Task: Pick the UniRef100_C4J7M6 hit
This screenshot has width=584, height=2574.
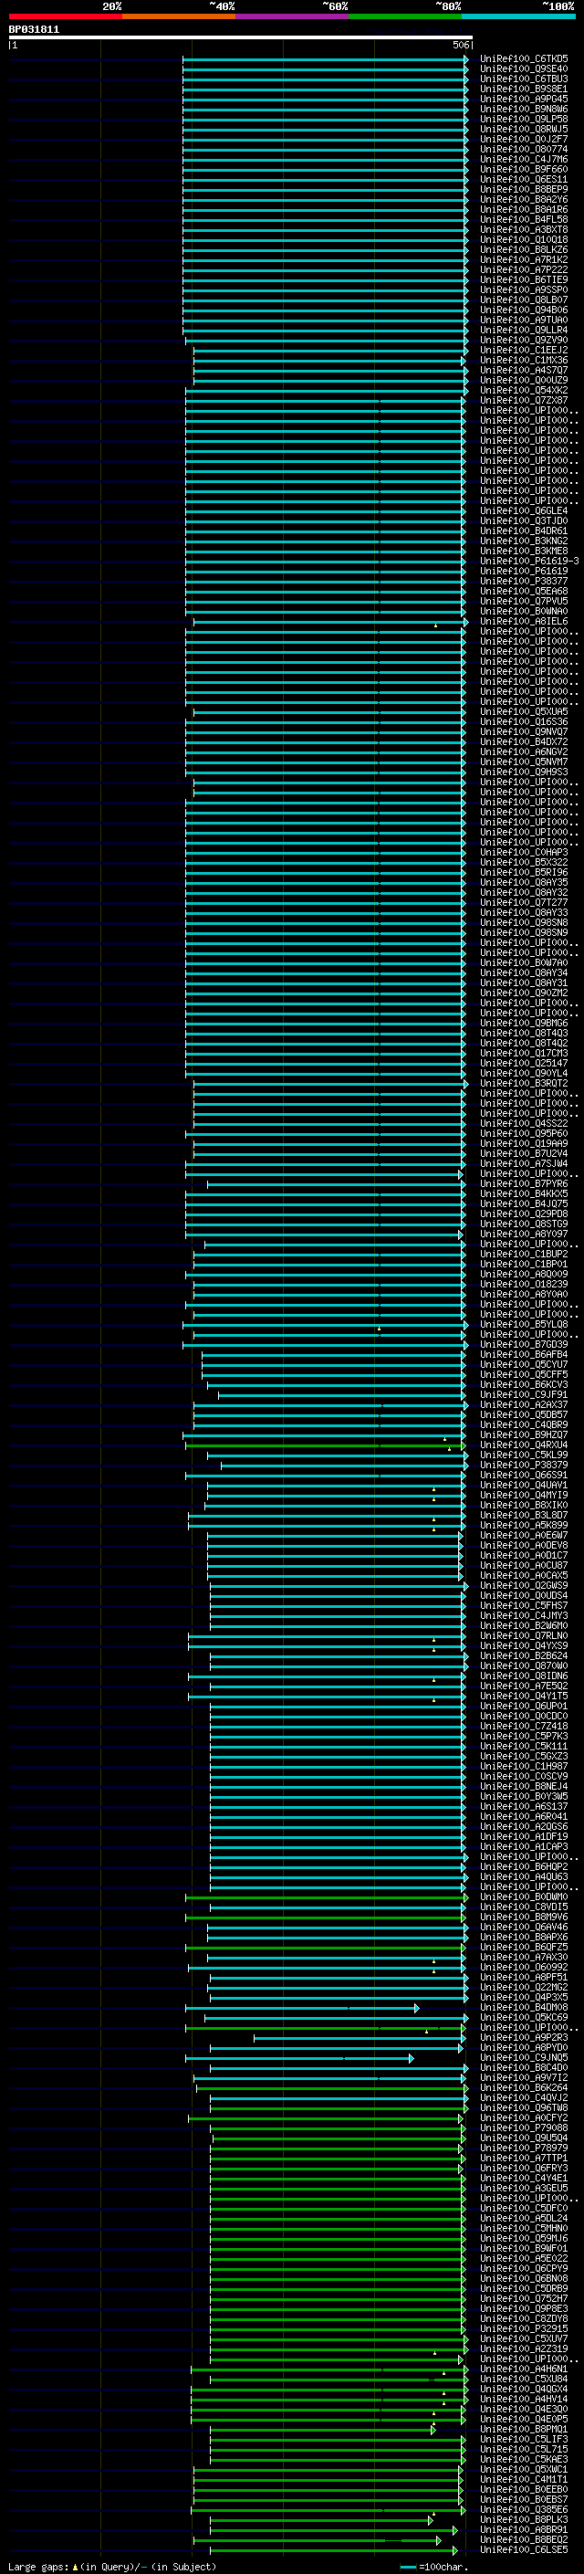Action: (x=523, y=159)
